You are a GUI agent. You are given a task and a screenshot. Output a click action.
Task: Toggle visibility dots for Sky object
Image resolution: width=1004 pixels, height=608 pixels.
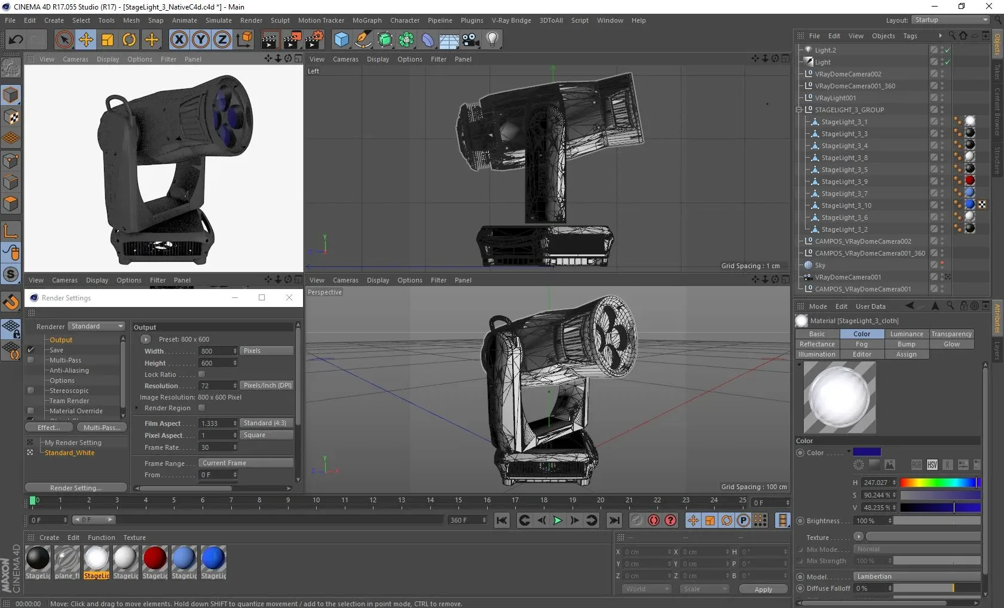click(942, 265)
